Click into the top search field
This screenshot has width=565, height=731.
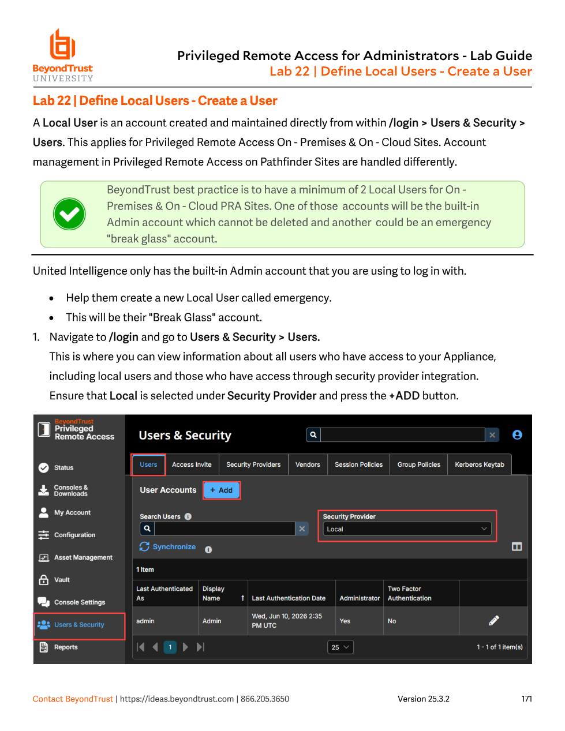[403, 435]
